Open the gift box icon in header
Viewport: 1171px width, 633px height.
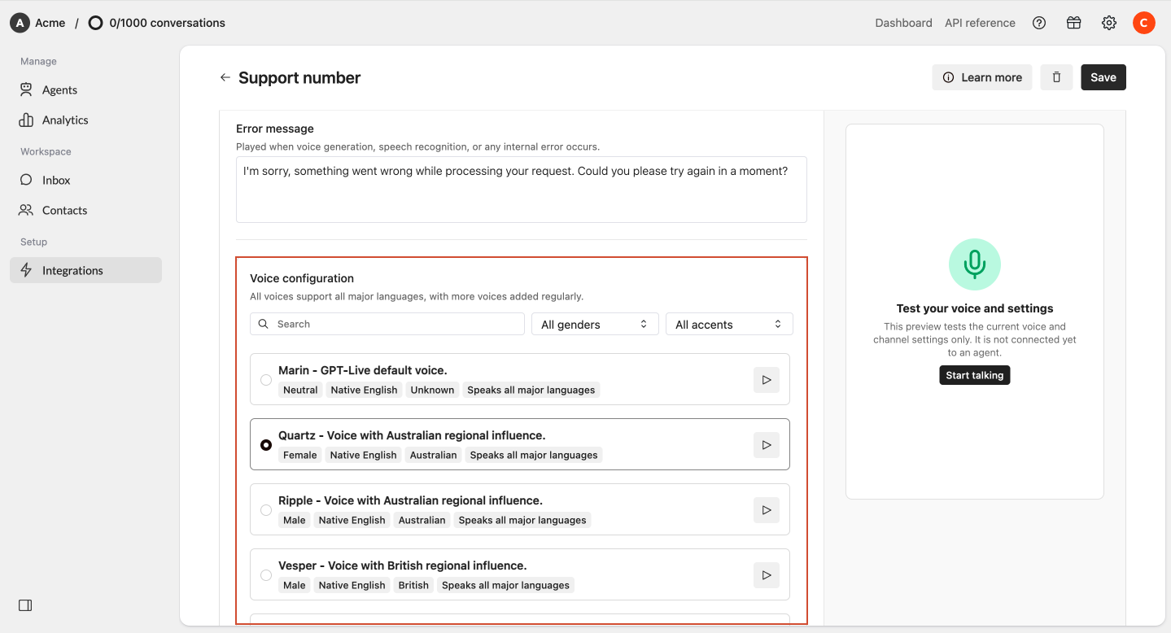[1074, 23]
